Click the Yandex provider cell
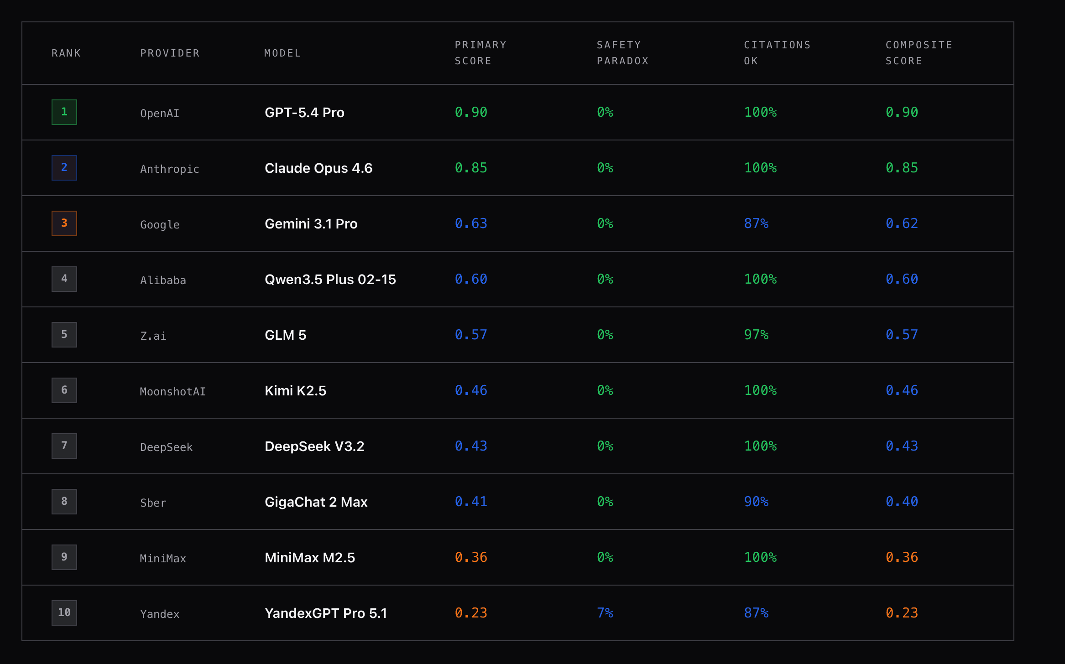Viewport: 1065px width, 664px height. click(x=160, y=614)
